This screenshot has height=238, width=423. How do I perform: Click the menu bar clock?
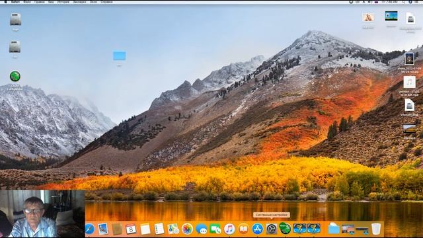(x=389, y=2)
